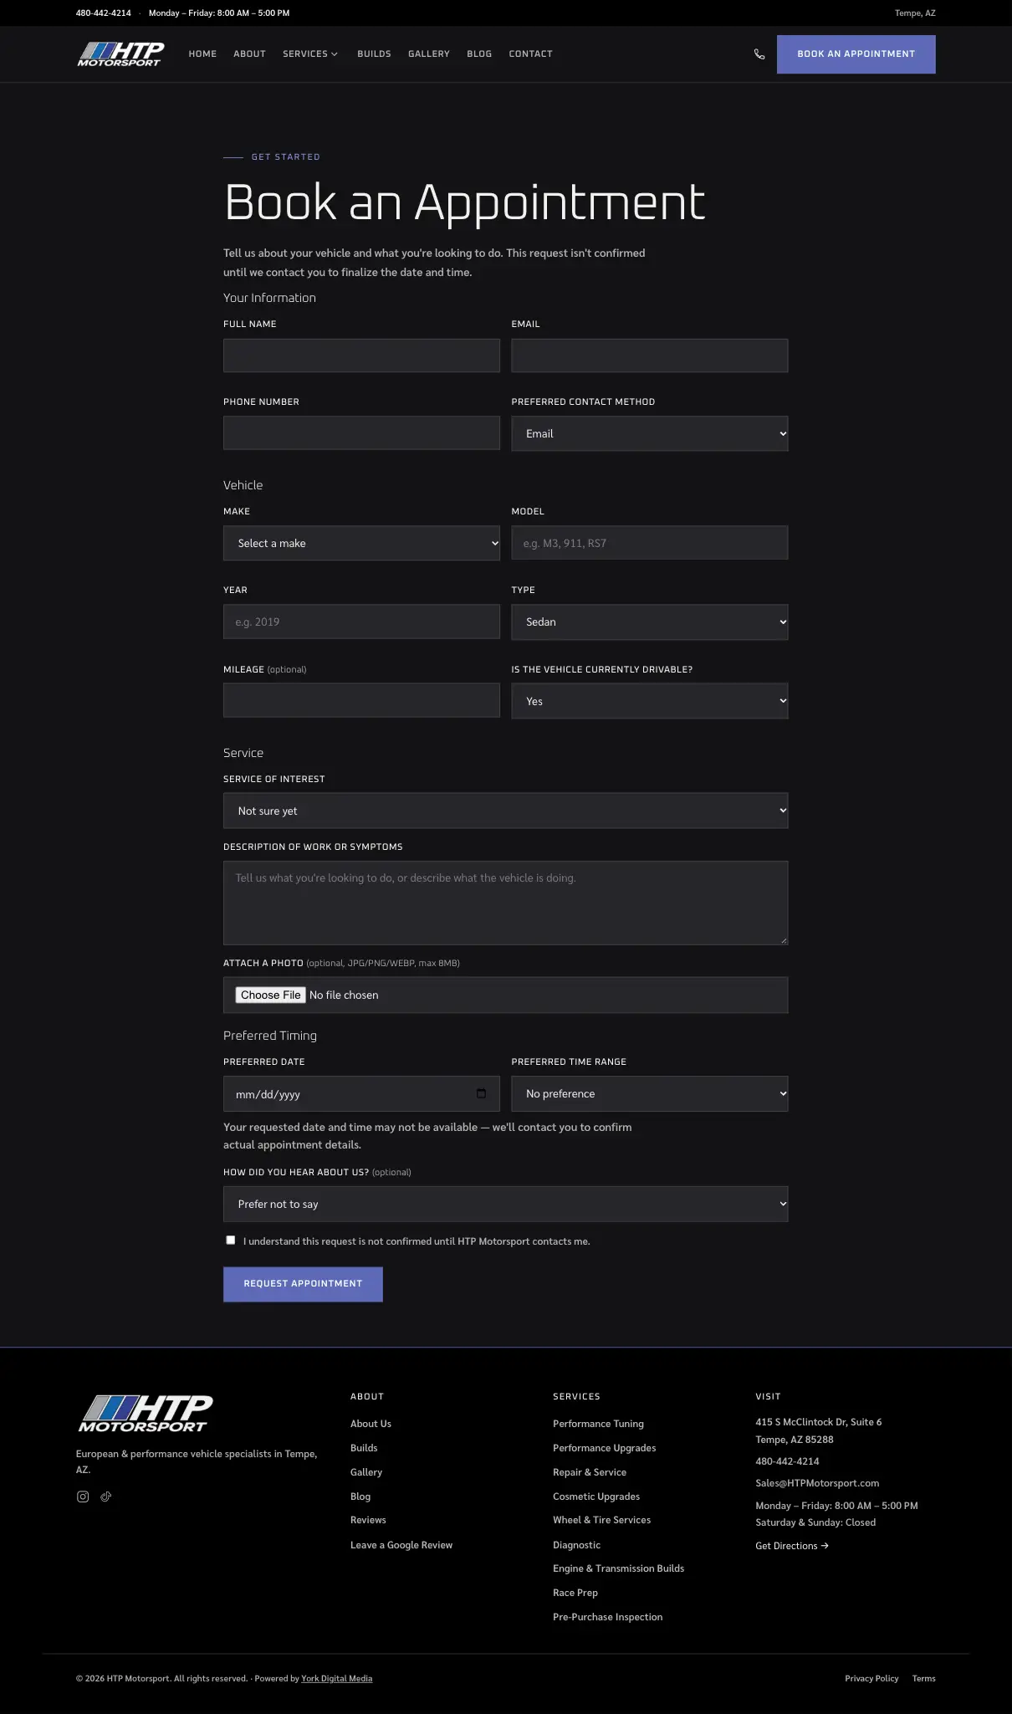Expand the Services nav menu

310,54
